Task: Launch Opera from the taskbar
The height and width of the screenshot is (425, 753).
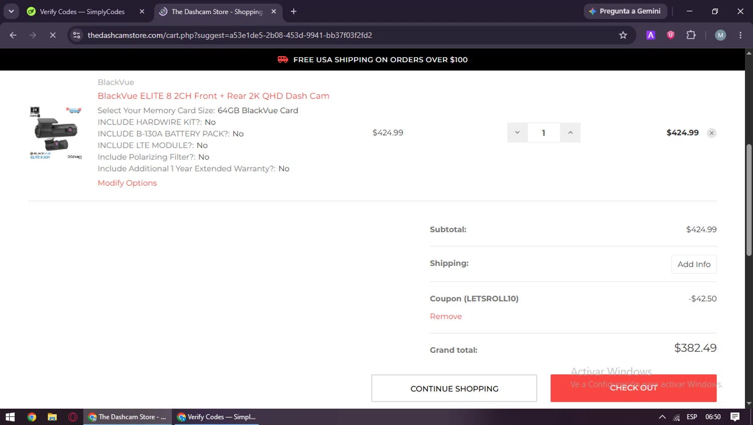Action: point(73,417)
